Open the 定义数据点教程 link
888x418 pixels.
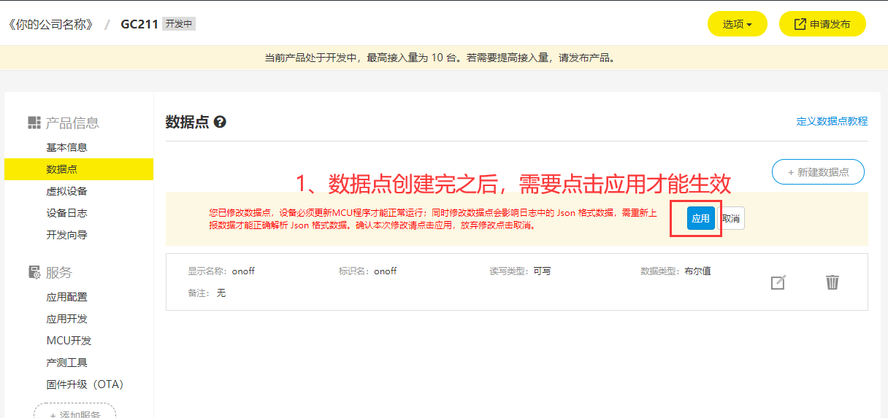pyautogui.click(x=832, y=121)
